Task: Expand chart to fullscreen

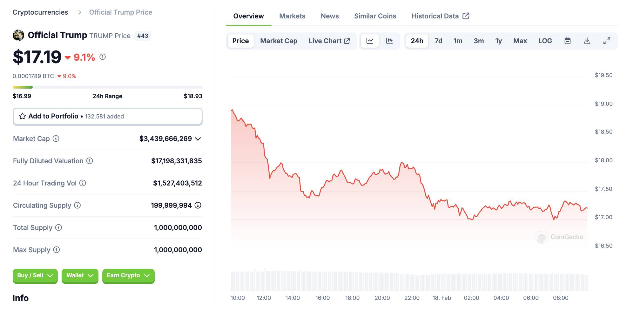Action: click(607, 41)
